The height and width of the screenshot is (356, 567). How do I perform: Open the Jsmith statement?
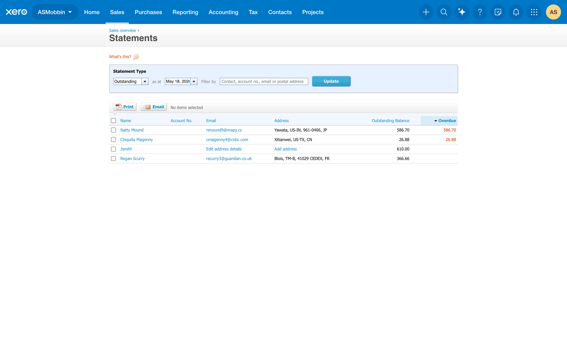[126, 149]
